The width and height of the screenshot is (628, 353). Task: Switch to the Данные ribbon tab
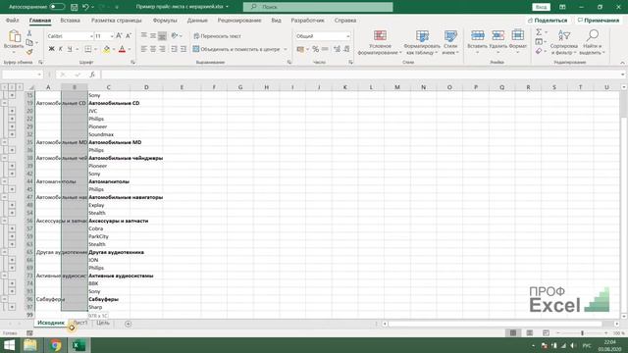coord(197,21)
